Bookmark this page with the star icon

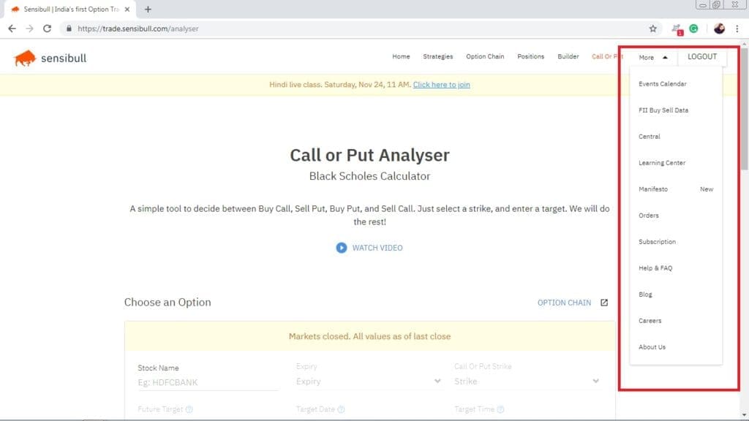(x=652, y=29)
